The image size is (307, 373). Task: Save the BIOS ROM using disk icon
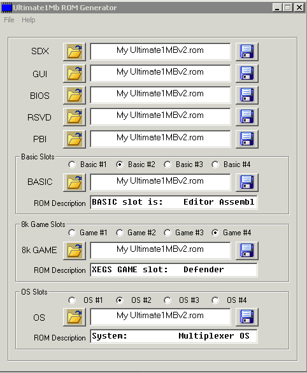247,95
